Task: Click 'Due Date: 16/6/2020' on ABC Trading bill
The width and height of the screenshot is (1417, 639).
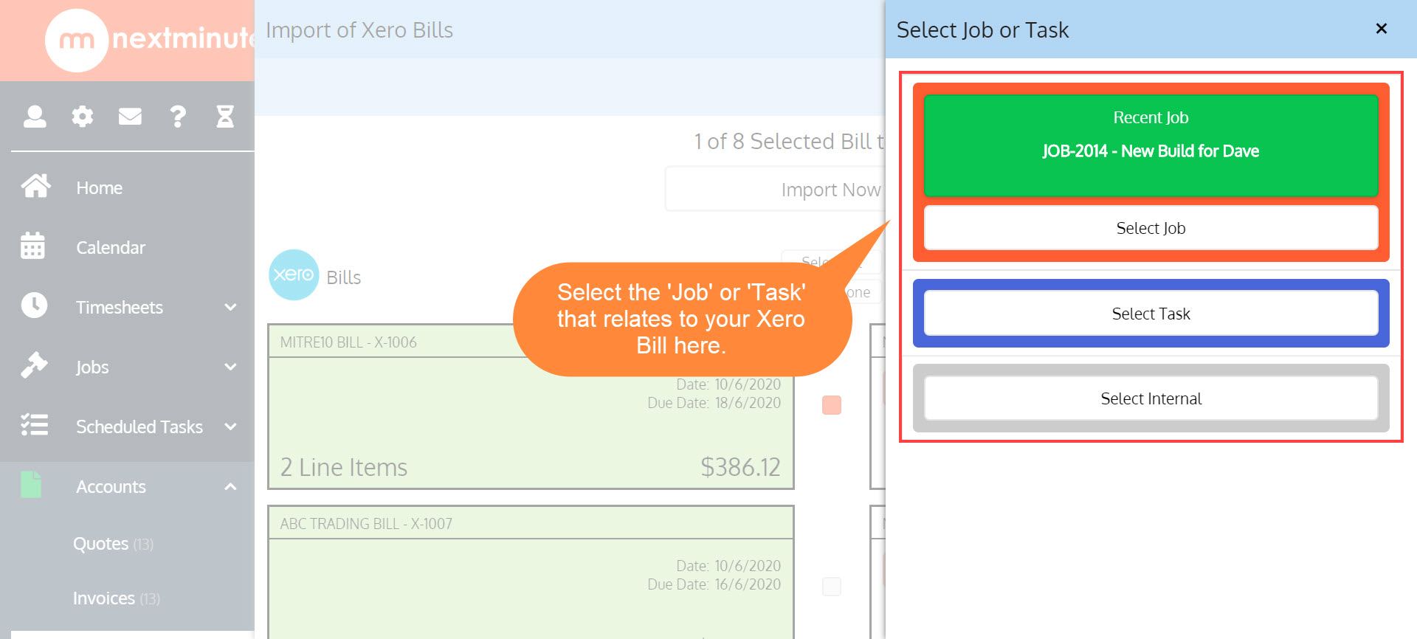Action: 714,584
